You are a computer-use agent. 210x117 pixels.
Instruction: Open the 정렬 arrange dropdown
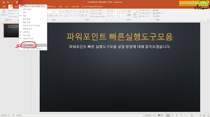pyautogui.click(x=129, y=13)
